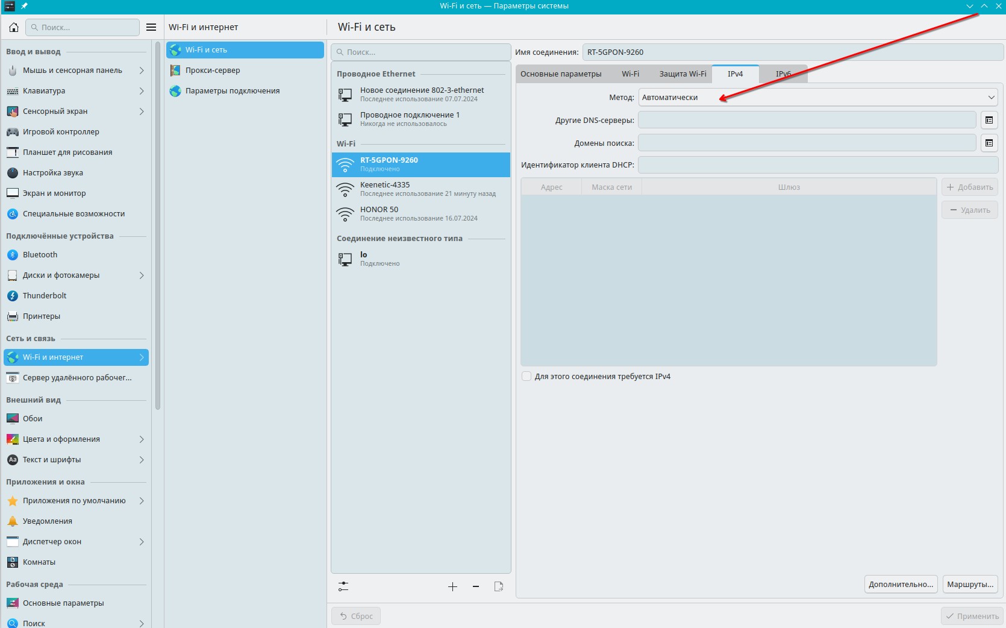Select the RT-5GPON-9260 Wi-Fi connection
The height and width of the screenshot is (628, 1006).
tap(420, 165)
